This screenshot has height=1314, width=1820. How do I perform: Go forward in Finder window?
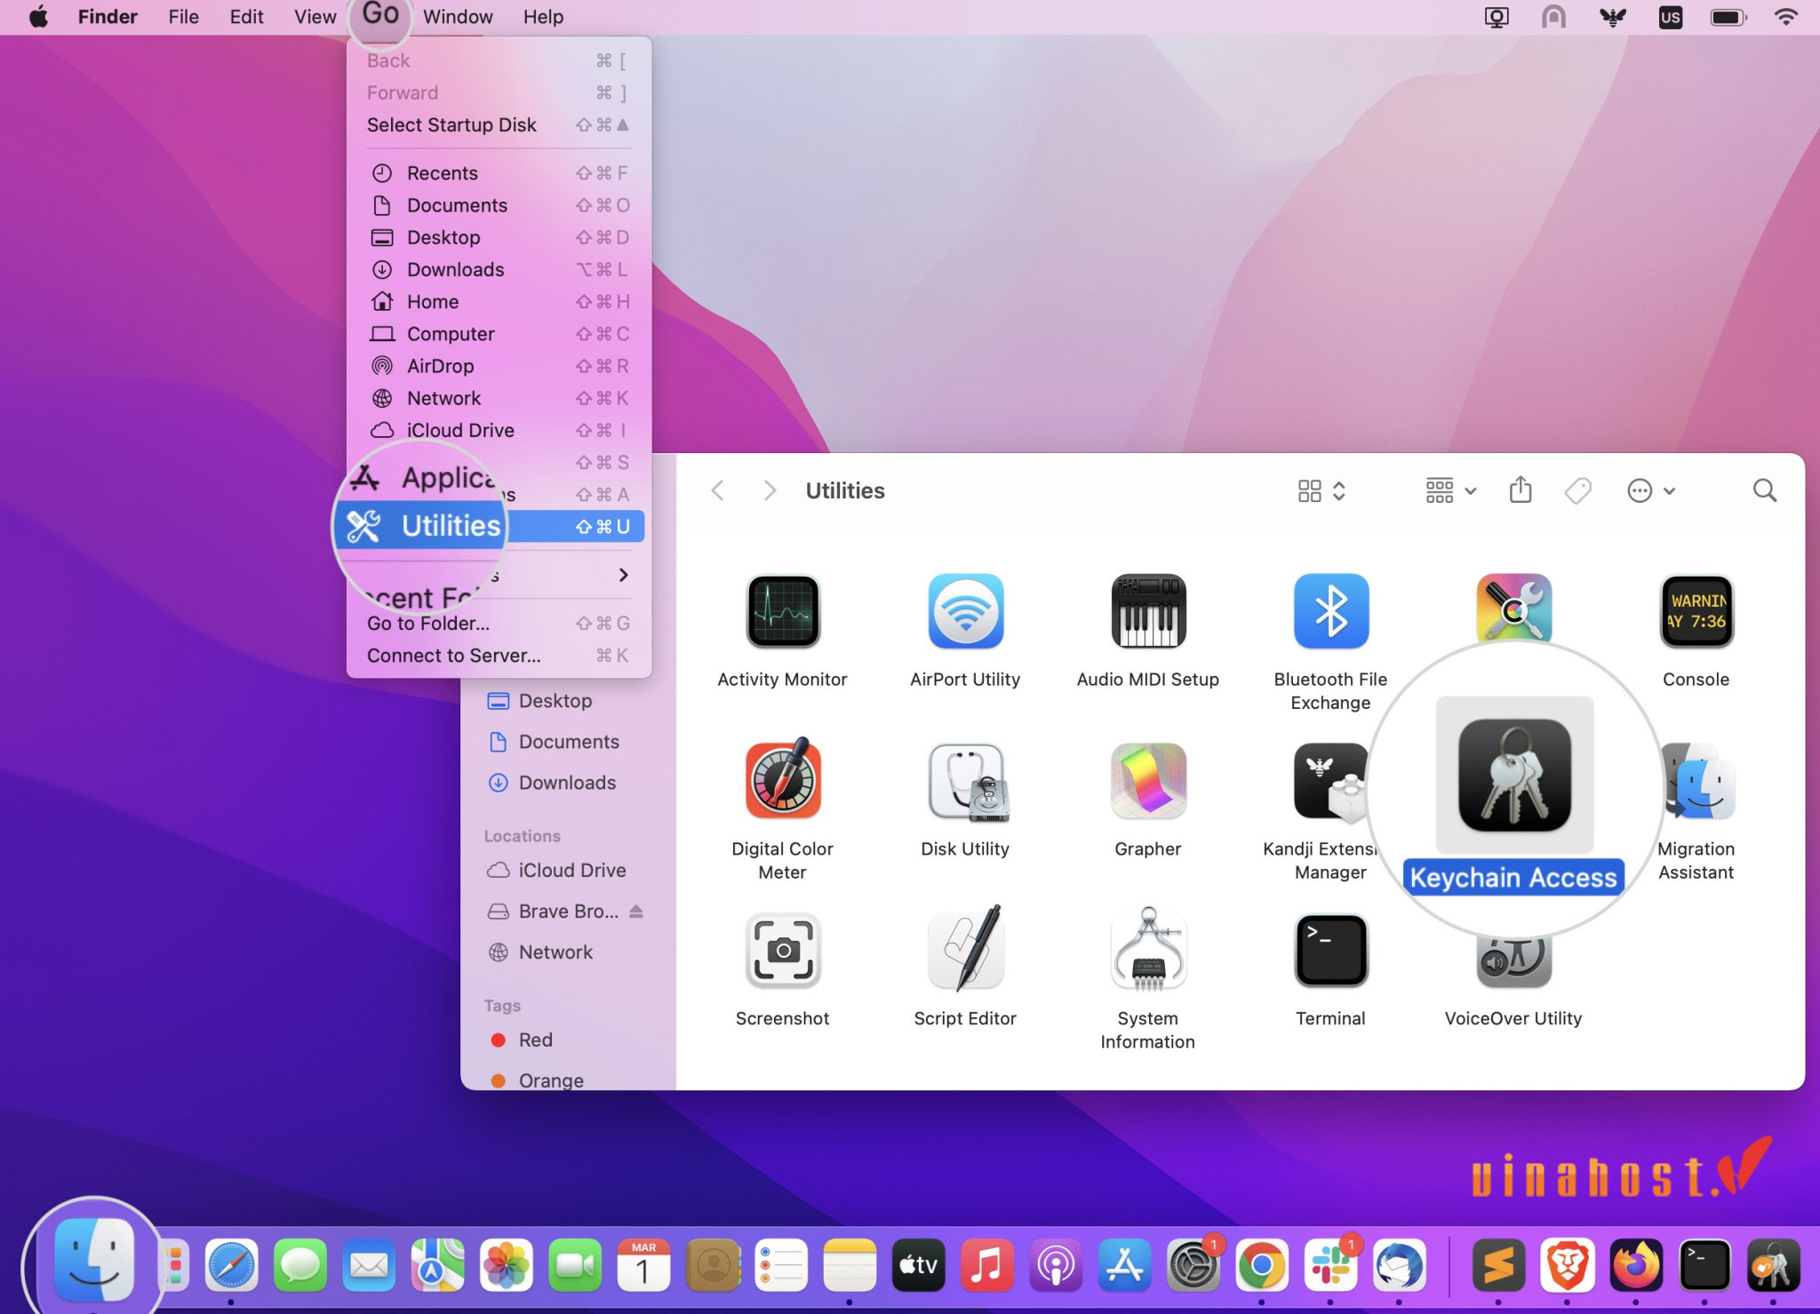tap(770, 490)
